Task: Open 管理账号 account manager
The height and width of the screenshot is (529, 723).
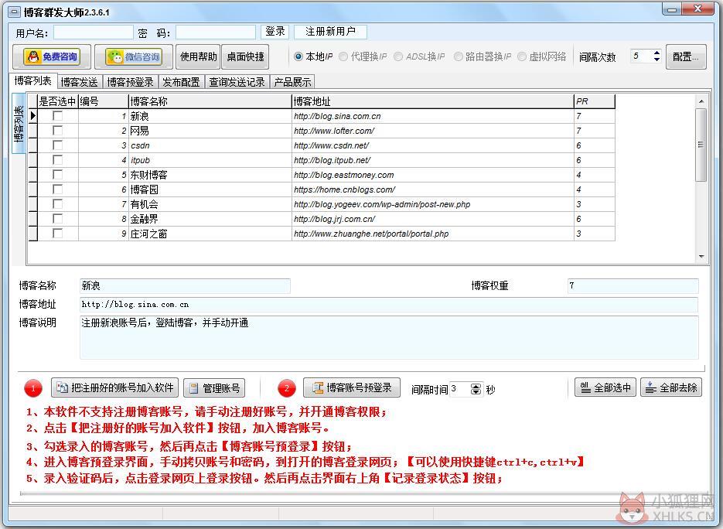Action: (x=214, y=388)
